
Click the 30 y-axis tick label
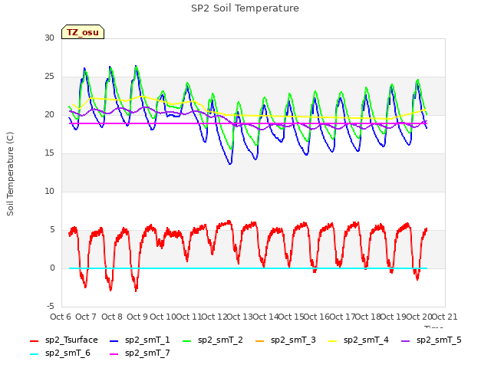[49, 38]
